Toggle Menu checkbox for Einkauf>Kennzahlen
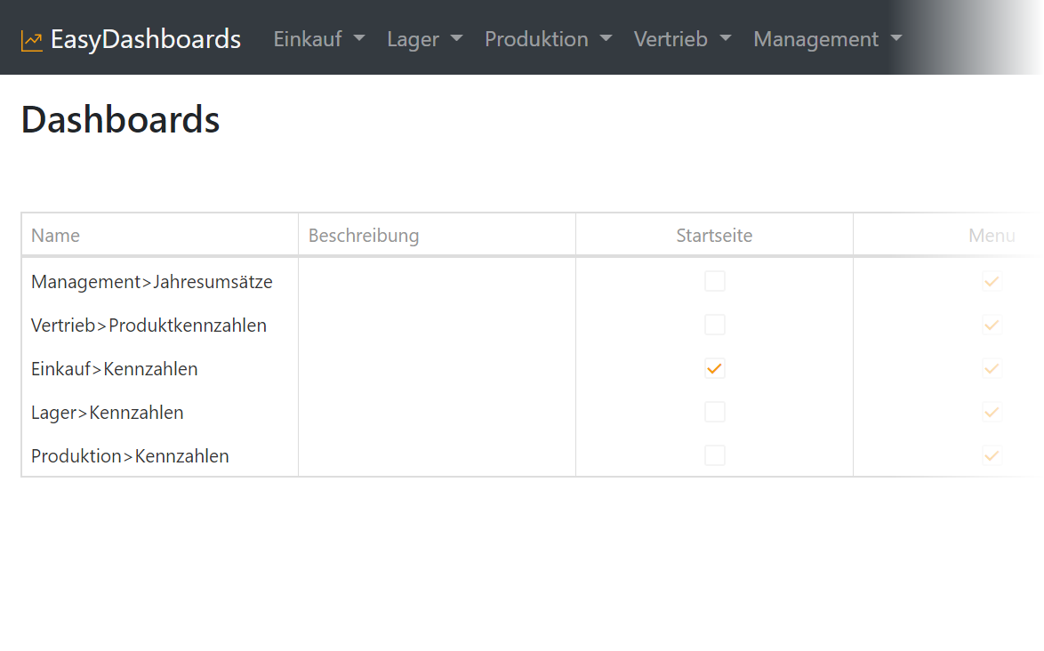 (x=992, y=368)
